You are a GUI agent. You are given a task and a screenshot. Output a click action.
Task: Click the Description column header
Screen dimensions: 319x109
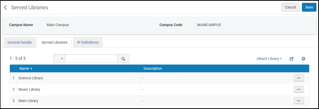tap(153, 68)
